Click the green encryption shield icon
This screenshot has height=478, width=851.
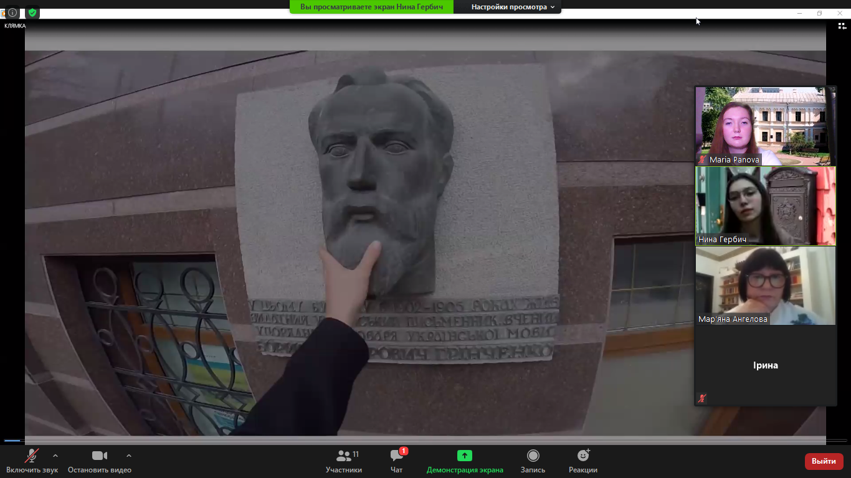click(x=32, y=12)
